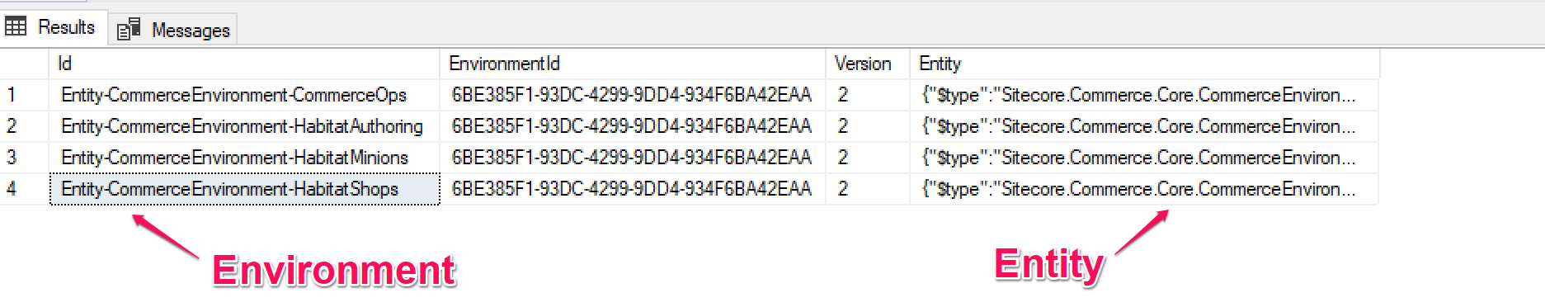Screen dimensions: 1545x307
Task: Open the Messages tab
Action: [174, 30]
